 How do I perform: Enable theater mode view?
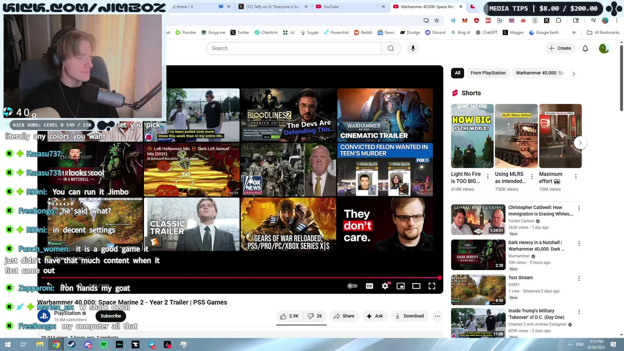(416, 286)
